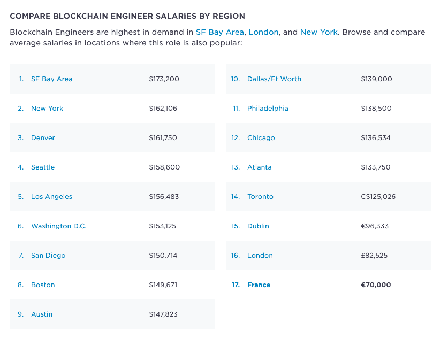Open the Philadelphia salary entry
This screenshot has height=338, width=448.
268,108
